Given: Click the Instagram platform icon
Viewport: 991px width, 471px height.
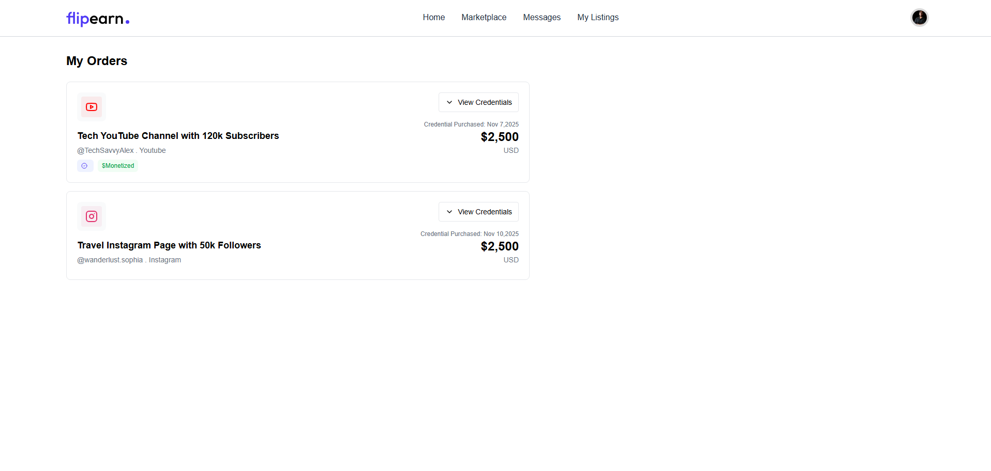Looking at the screenshot, I should [x=92, y=216].
